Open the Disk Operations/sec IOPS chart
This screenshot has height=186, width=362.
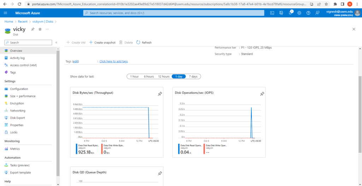click(x=219, y=122)
